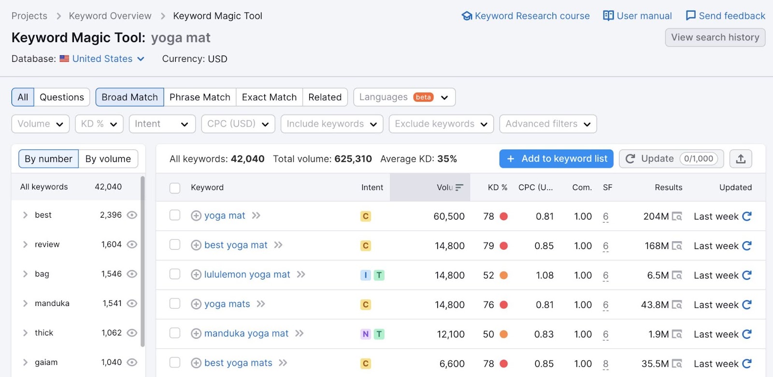Open the Keyword Research course link
Viewport: 773px width, 377px height.
tap(526, 16)
